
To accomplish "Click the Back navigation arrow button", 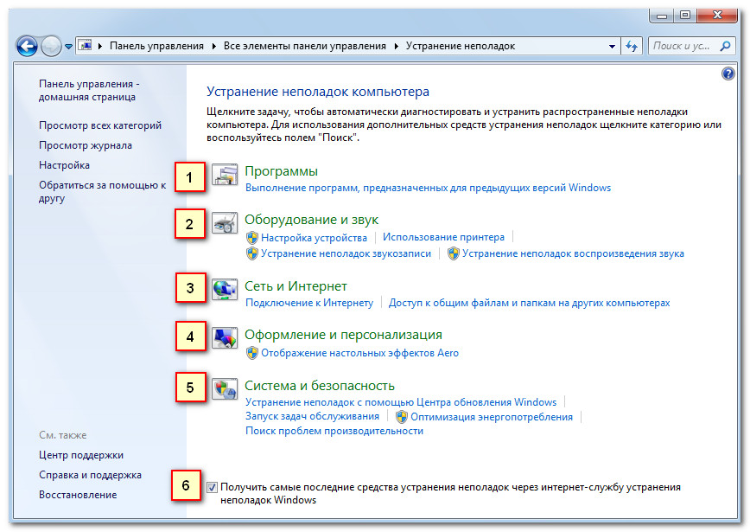I will pos(27,47).
